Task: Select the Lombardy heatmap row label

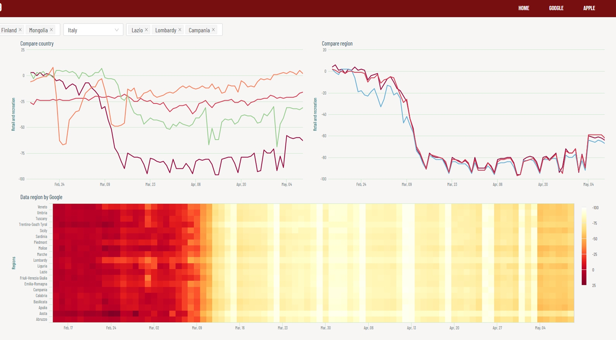Action: coord(40,260)
